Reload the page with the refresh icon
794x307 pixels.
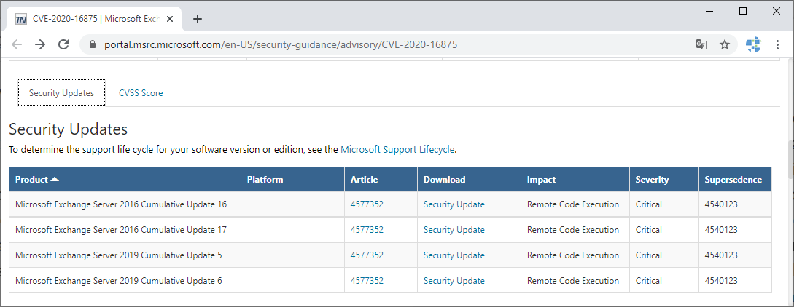pos(63,44)
